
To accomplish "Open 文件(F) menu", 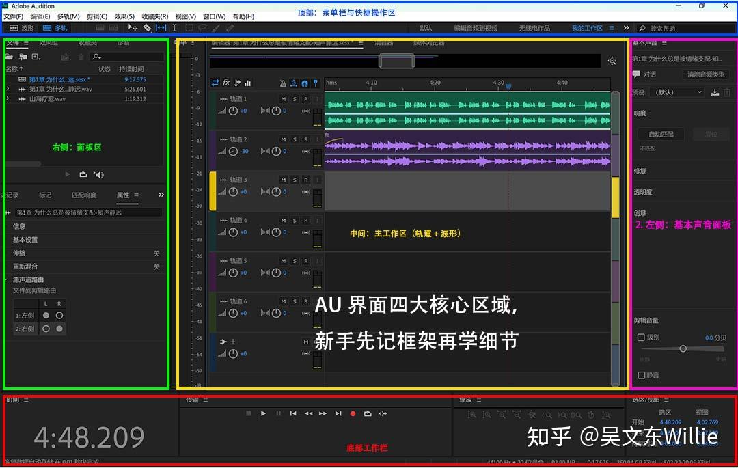I will pos(13,16).
